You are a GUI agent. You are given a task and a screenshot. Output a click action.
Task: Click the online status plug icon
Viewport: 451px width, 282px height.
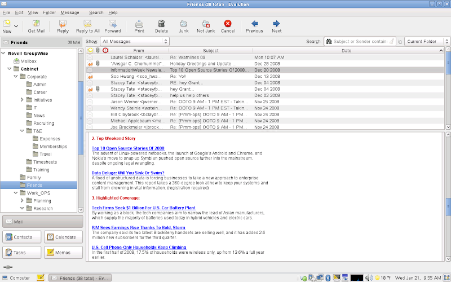(8, 267)
